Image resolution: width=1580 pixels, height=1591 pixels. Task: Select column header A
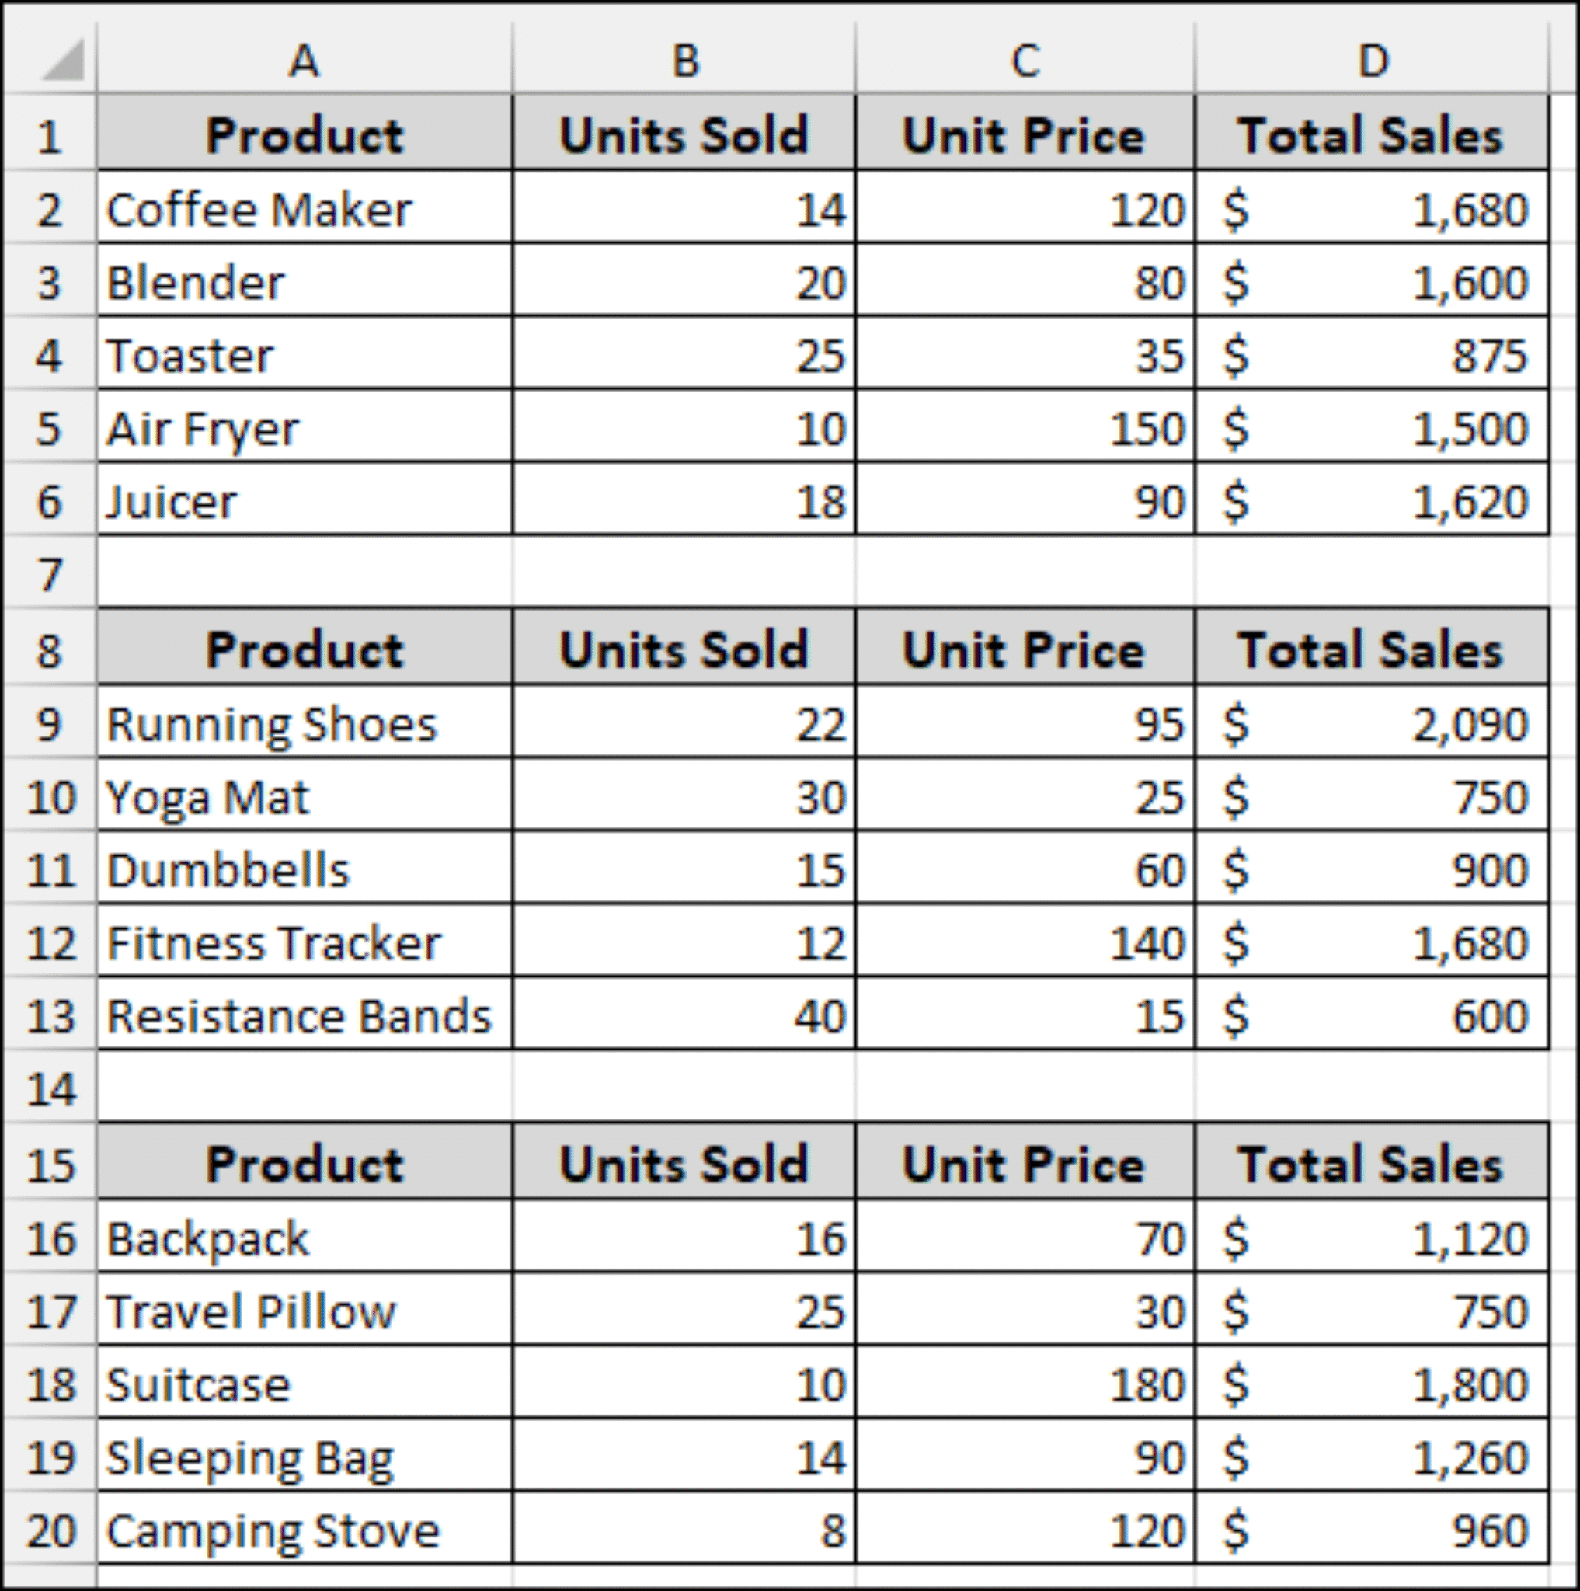pos(305,57)
